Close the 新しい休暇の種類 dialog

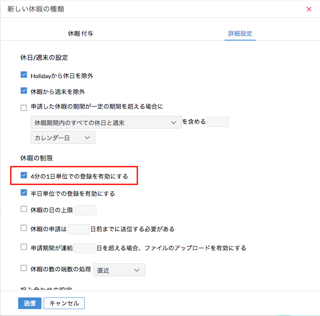[309, 9]
